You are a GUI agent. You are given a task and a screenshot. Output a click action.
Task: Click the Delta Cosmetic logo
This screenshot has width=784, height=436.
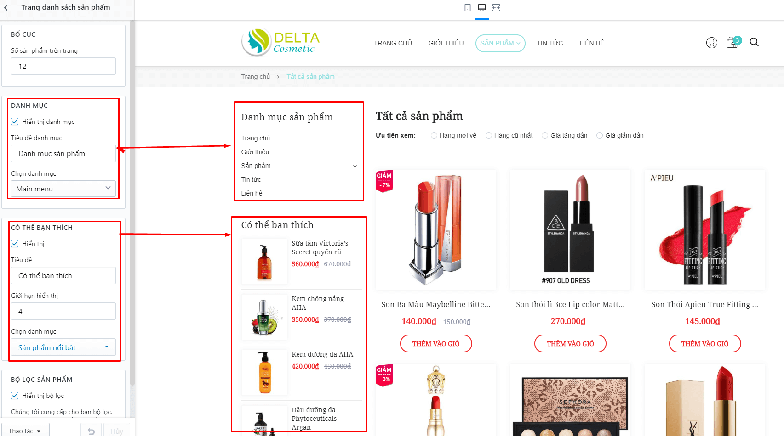(x=280, y=42)
